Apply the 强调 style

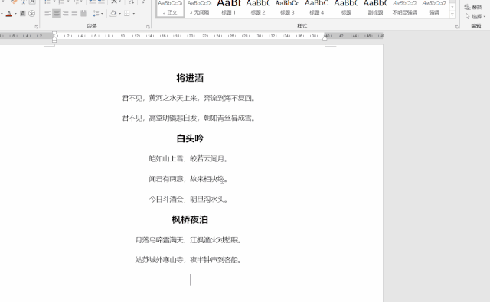[x=434, y=8]
